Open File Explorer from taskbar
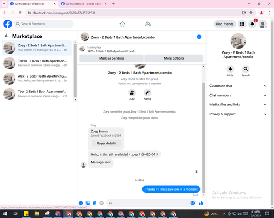 pyautogui.click(x=37, y=214)
